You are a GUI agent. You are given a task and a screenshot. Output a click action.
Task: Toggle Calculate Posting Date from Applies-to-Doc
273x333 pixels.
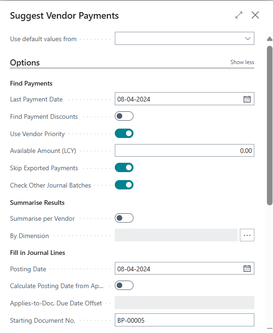124,285
